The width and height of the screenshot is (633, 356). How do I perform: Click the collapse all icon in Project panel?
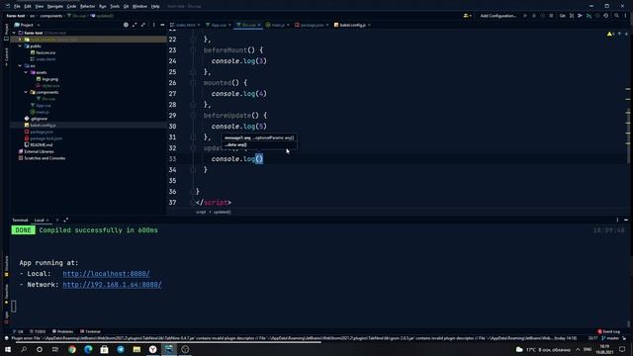coord(143,25)
